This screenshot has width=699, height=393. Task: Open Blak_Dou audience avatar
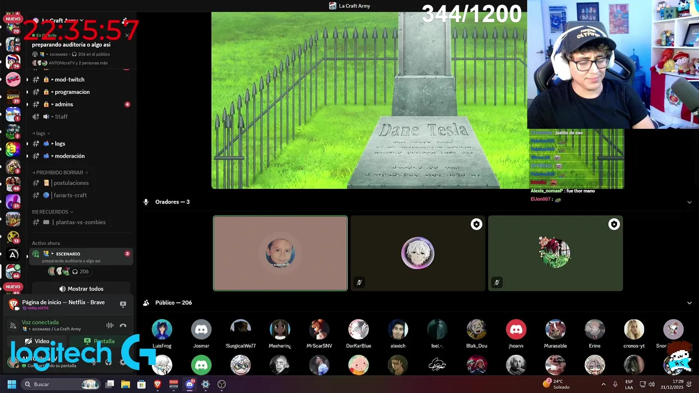point(476,329)
